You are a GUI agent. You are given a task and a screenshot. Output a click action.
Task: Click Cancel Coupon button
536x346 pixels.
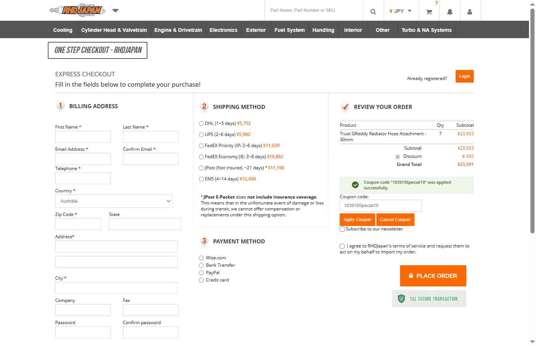(395, 220)
